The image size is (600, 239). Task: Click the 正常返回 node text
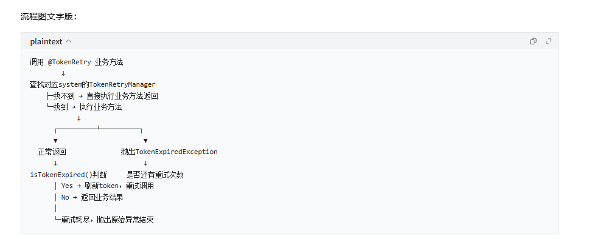click(x=52, y=152)
